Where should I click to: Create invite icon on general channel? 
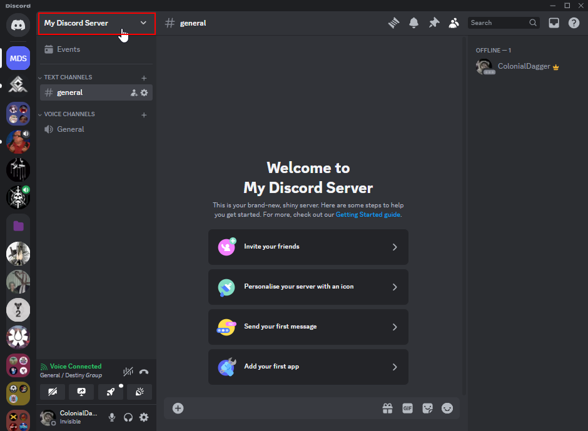[x=134, y=92]
